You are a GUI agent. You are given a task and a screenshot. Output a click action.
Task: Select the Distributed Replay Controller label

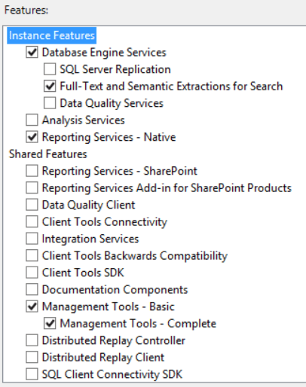point(114,340)
